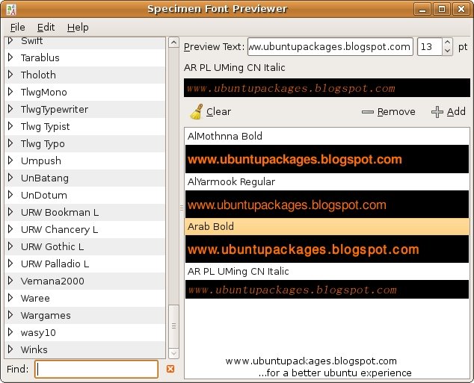The height and width of the screenshot is (383, 474).
Task: Click the Clear button label
Action: tap(218, 112)
